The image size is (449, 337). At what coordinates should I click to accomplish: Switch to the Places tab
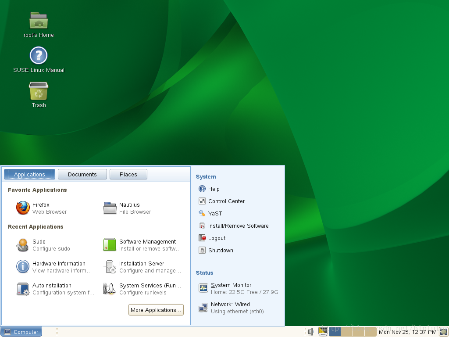tap(128, 174)
